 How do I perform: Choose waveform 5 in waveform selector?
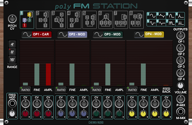pyautogui.click(x=151, y=23)
